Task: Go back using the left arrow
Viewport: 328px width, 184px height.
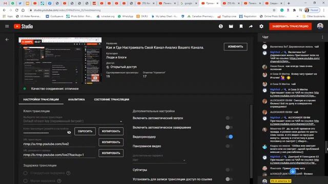Action: (7, 39)
